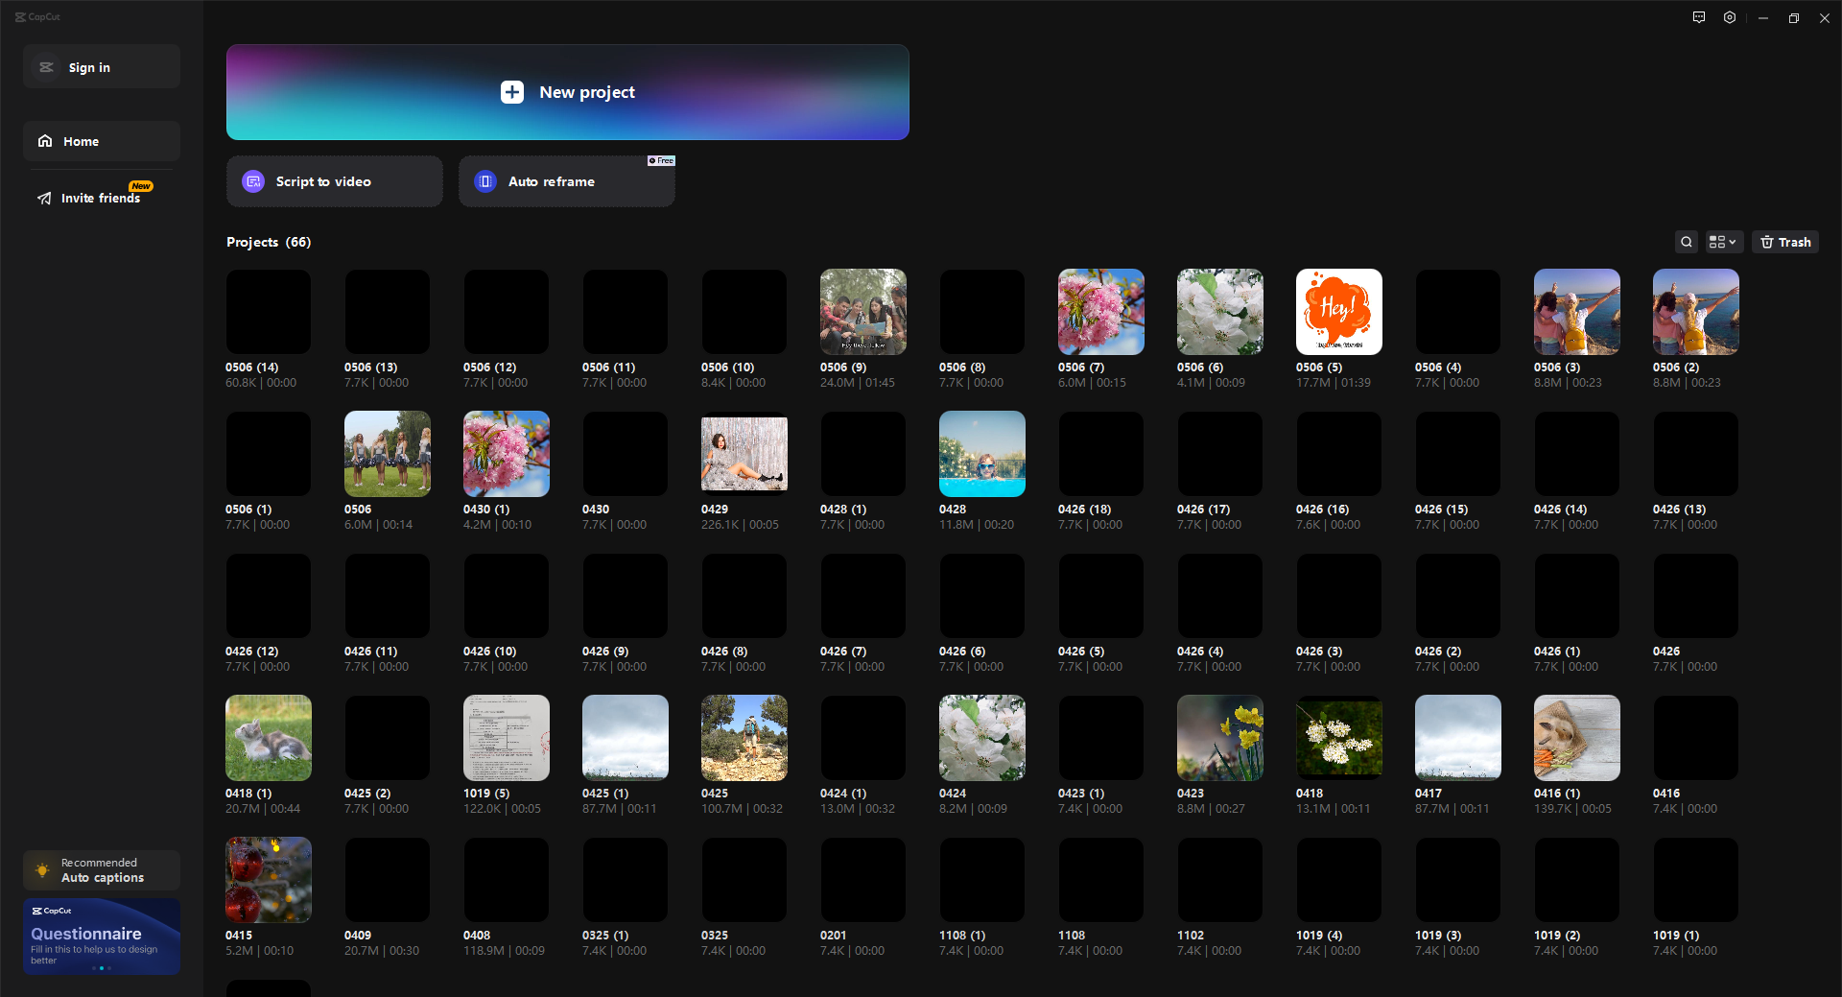The image size is (1842, 997).
Task: Open project 0418 white flowers thumbnail
Action: tap(1339, 738)
